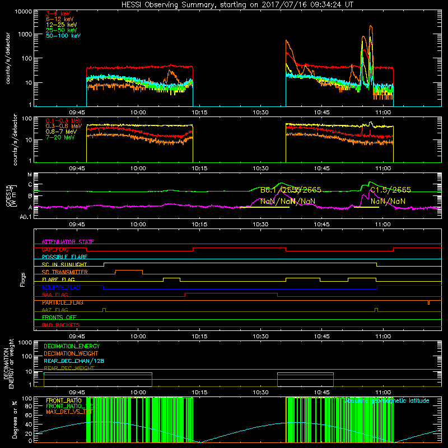Click the green FRONT_RATIO_1225 legend label

[72, 406]
